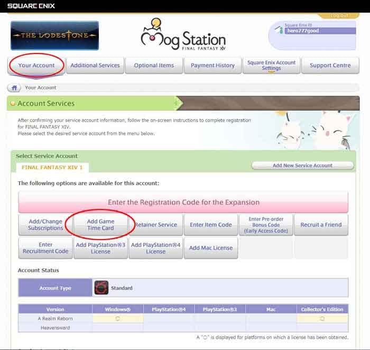Click Add PlayStation 3 License

(x=100, y=248)
